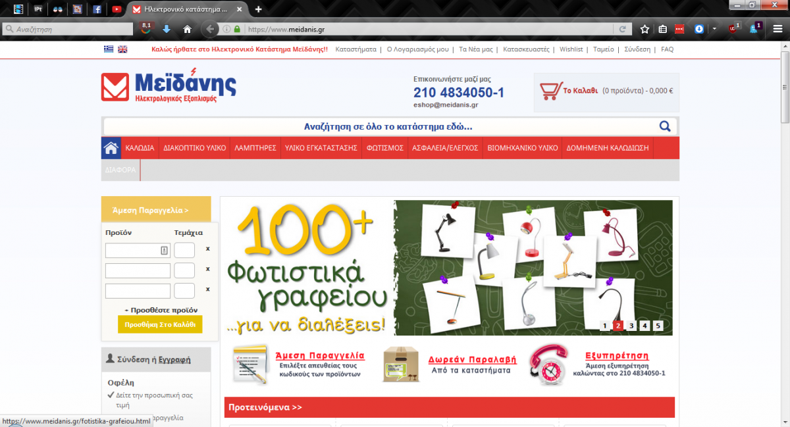Switch site language to English flag
Screen dimensions: 790x427
(x=122, y=49)
